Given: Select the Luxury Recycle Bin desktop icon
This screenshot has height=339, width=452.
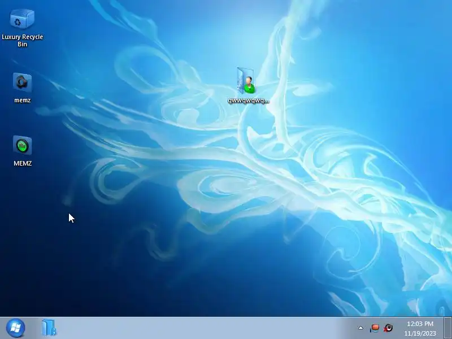Looking at the screenshot, I should coord(22,19).
